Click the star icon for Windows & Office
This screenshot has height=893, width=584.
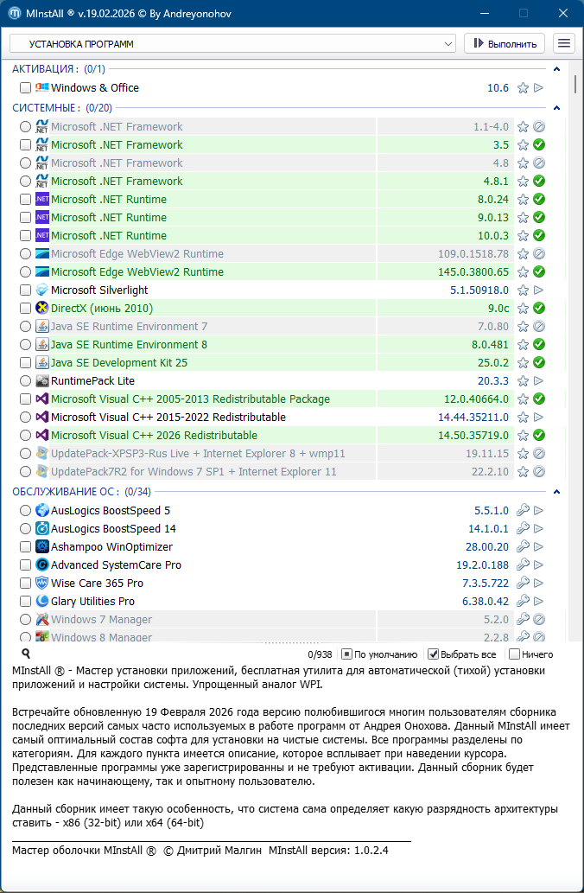[523, 88]
